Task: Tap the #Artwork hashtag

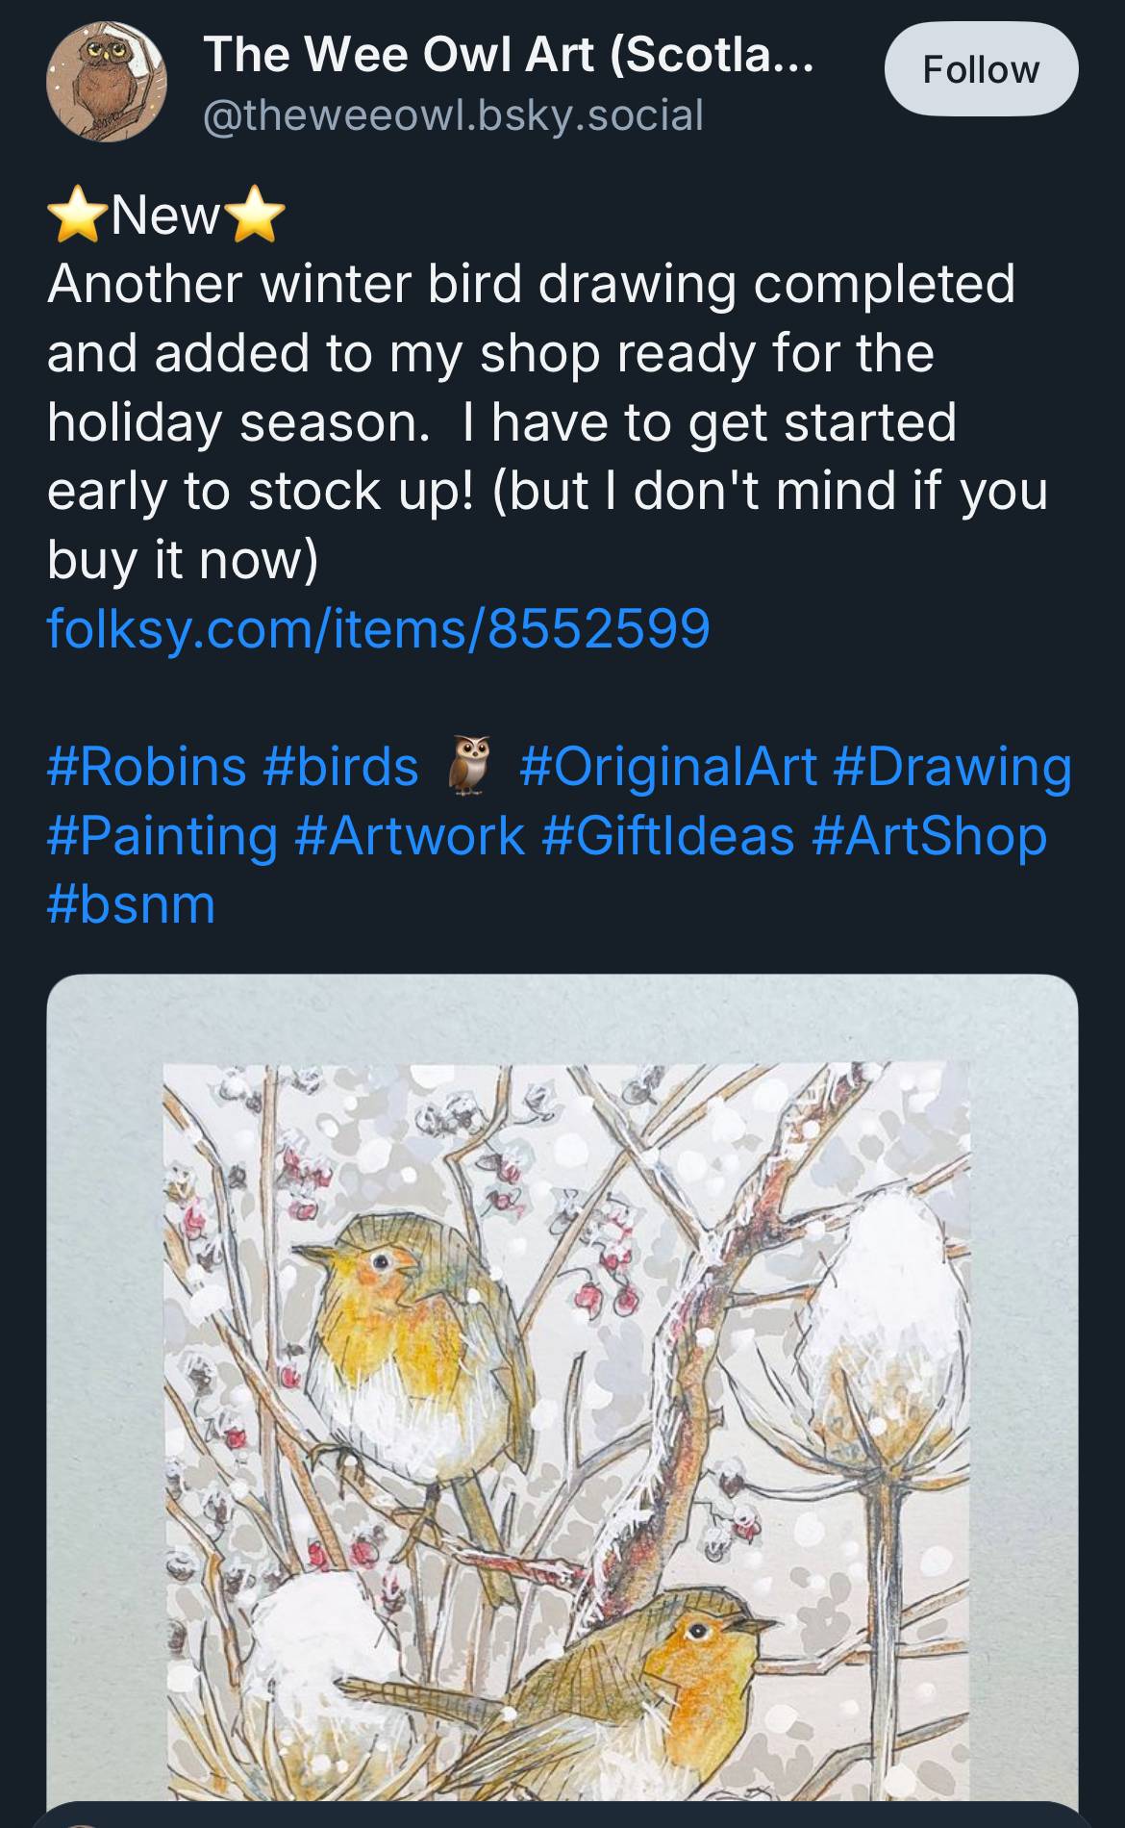Action: [x=411, y=835]
